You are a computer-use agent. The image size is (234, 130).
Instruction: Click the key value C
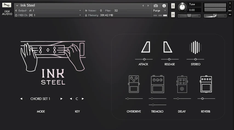pyautogui.click(x=77, y=99)
